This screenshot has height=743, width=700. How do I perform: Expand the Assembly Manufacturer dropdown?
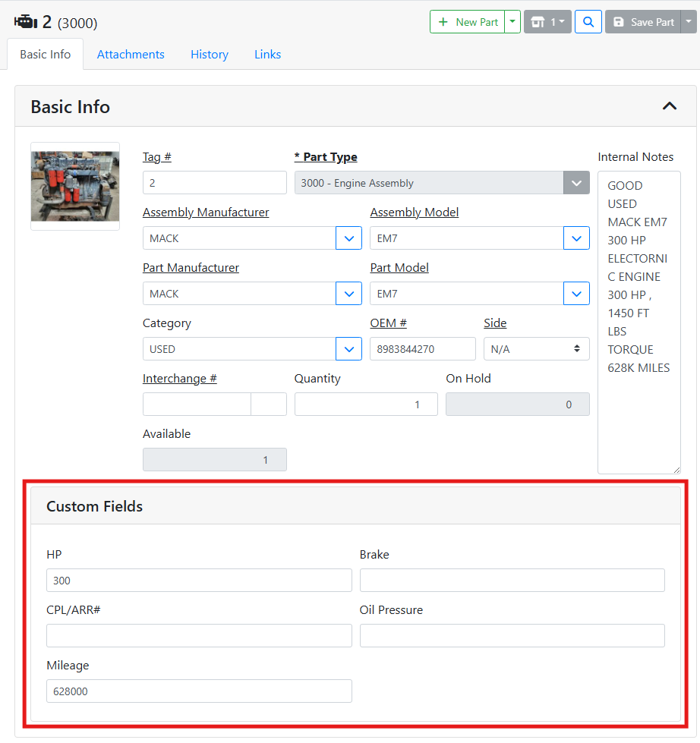tap(348, 238)
